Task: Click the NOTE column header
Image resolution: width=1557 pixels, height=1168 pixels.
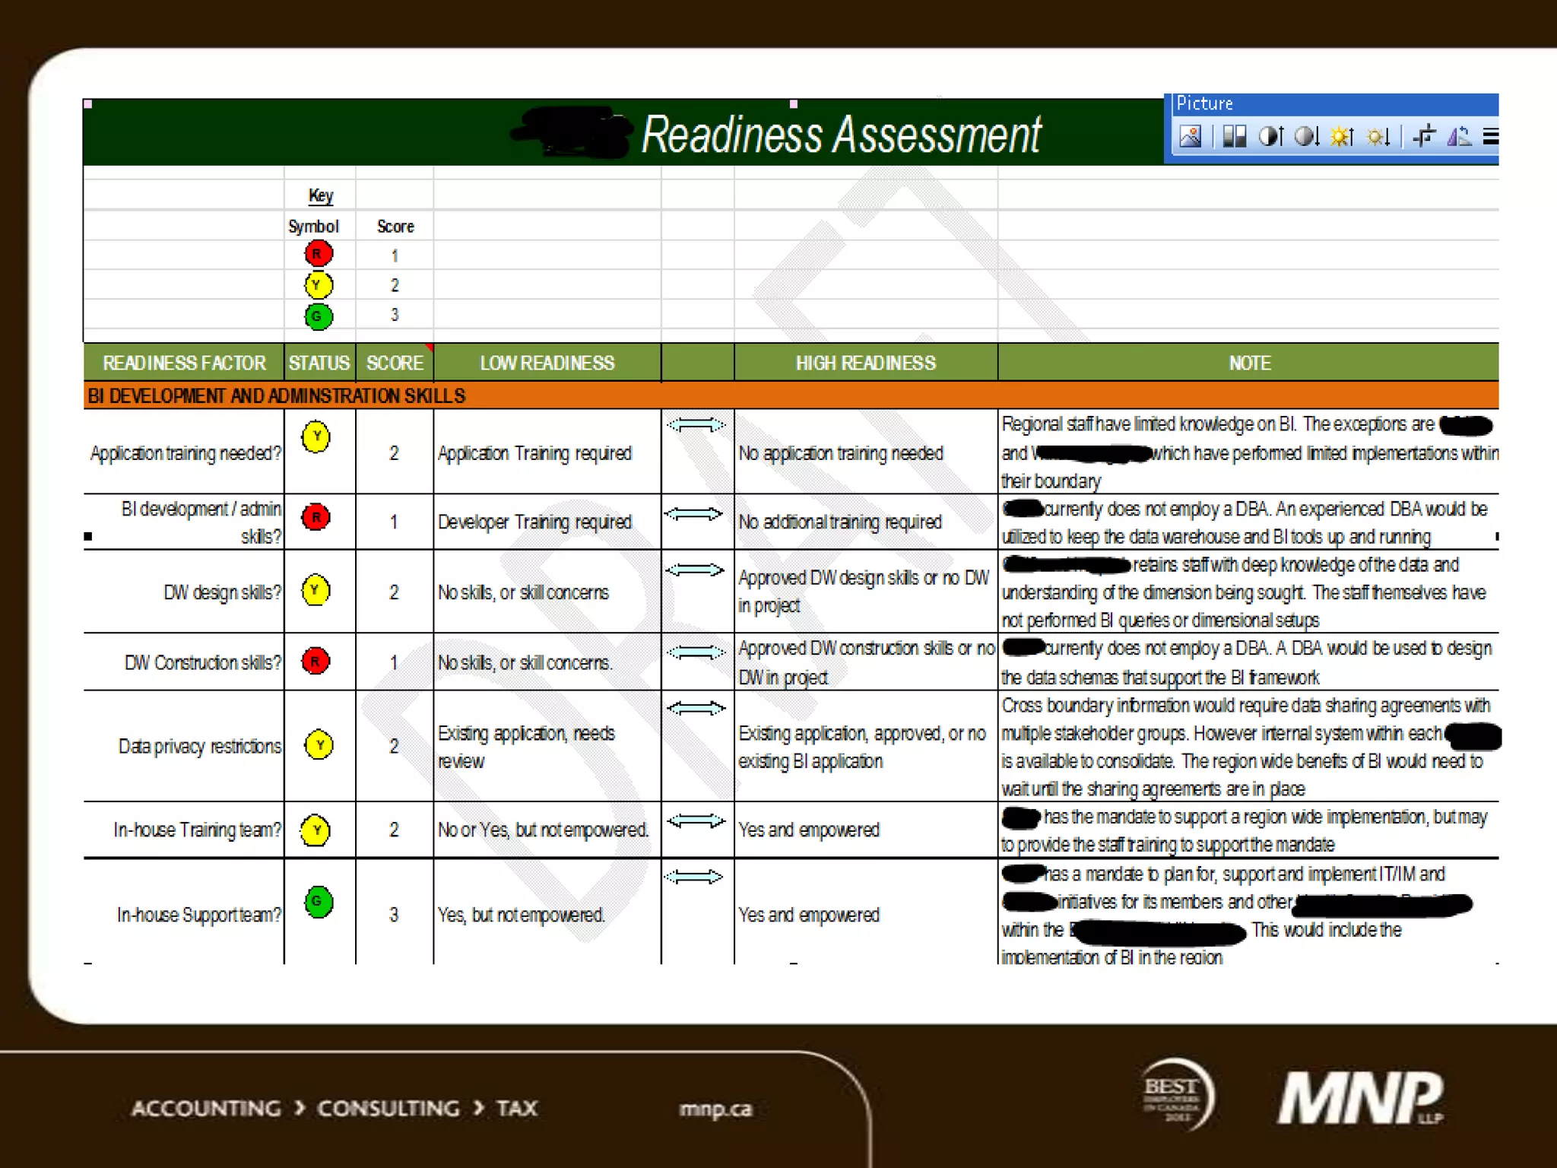Action: [1249, 363]
